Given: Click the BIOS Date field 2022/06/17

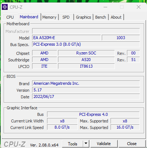Looking at the screenshot, I should click(x=86, y=96).
